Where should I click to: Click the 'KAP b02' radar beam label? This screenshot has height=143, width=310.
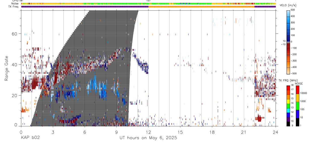[30, 138]
